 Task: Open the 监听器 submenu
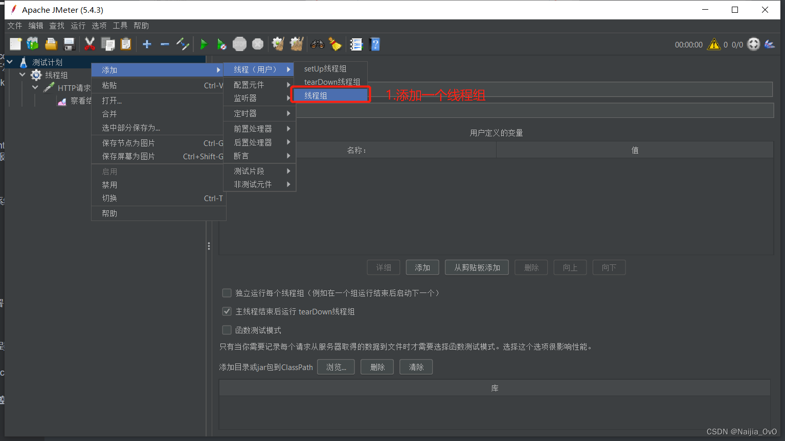(260, 98)
